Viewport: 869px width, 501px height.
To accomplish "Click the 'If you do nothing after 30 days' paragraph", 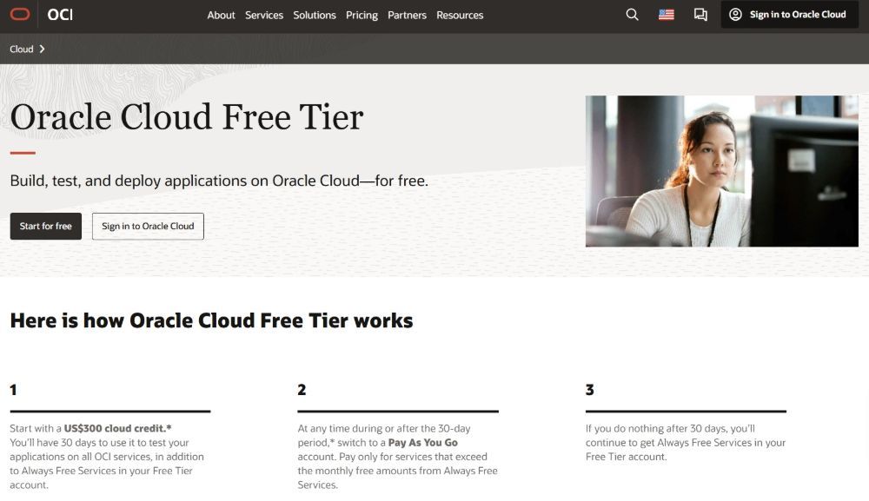I will 686,442.
